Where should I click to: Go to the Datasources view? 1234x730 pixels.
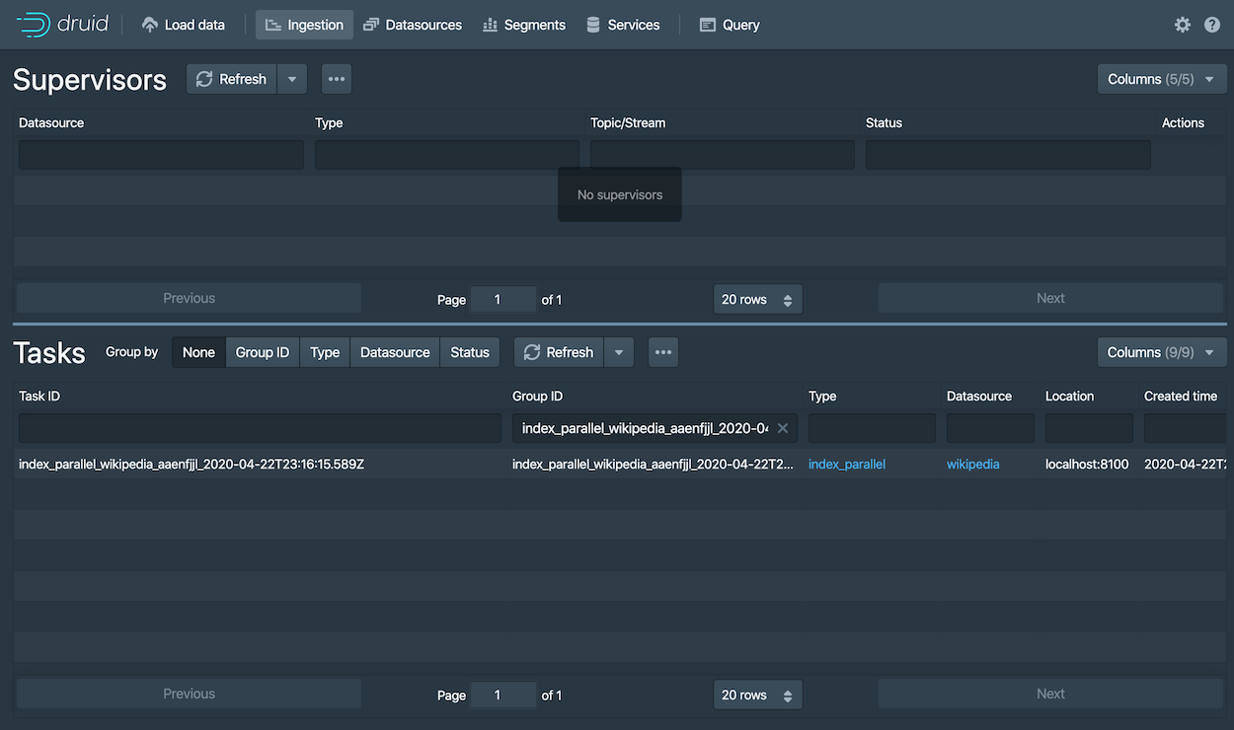413,25
